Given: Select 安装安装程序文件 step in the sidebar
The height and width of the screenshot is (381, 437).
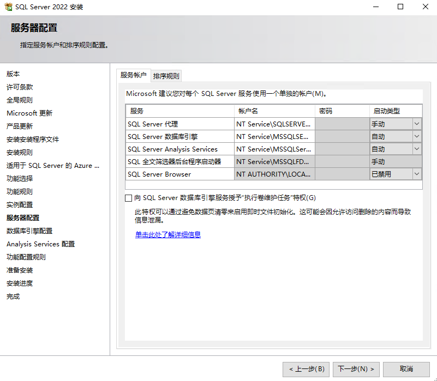Looking at the screenshot, I should coord(33,140).
